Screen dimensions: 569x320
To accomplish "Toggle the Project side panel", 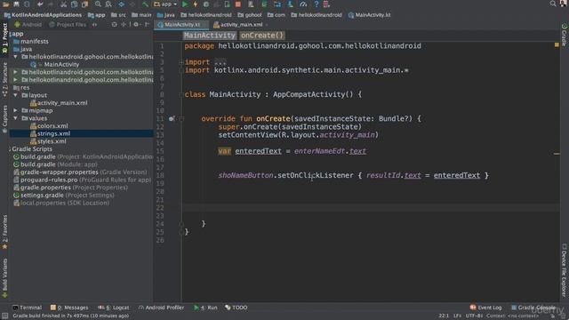I will pyautogui.click(x=4, y=37).
